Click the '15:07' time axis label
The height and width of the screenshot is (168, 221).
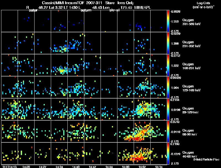tap(142, 167)
